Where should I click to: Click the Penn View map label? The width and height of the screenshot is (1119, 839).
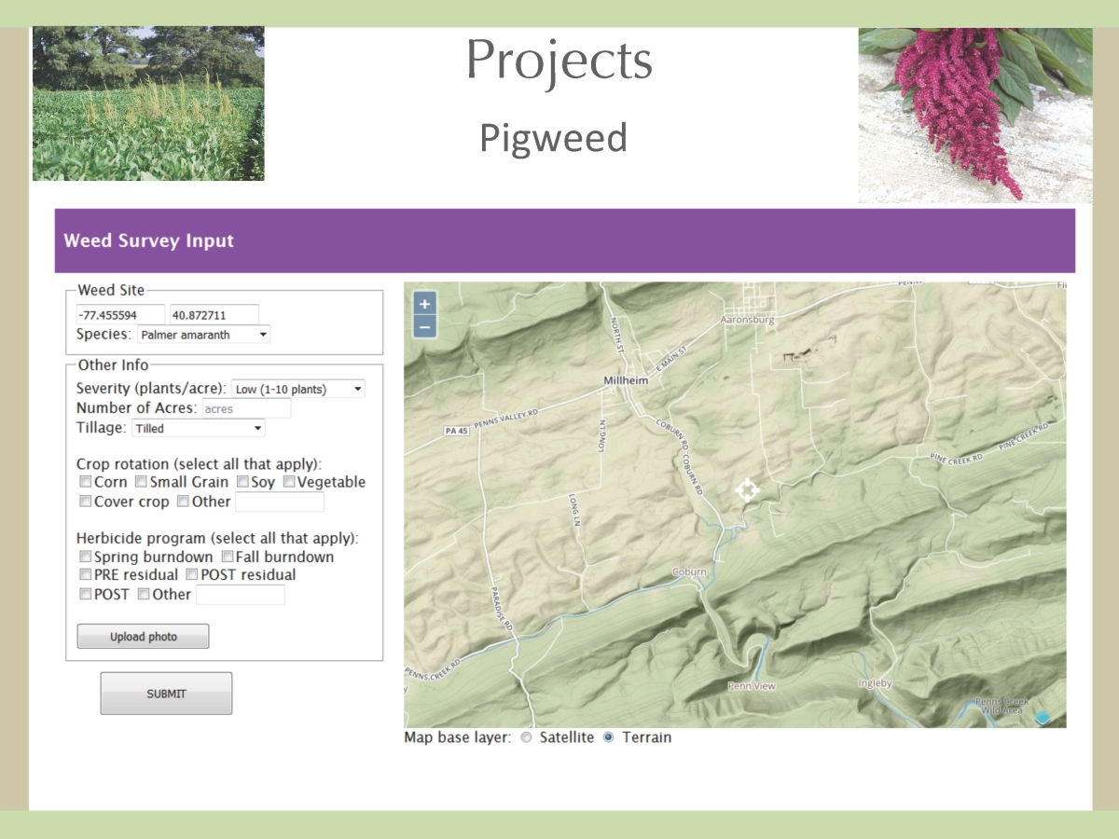752,686
